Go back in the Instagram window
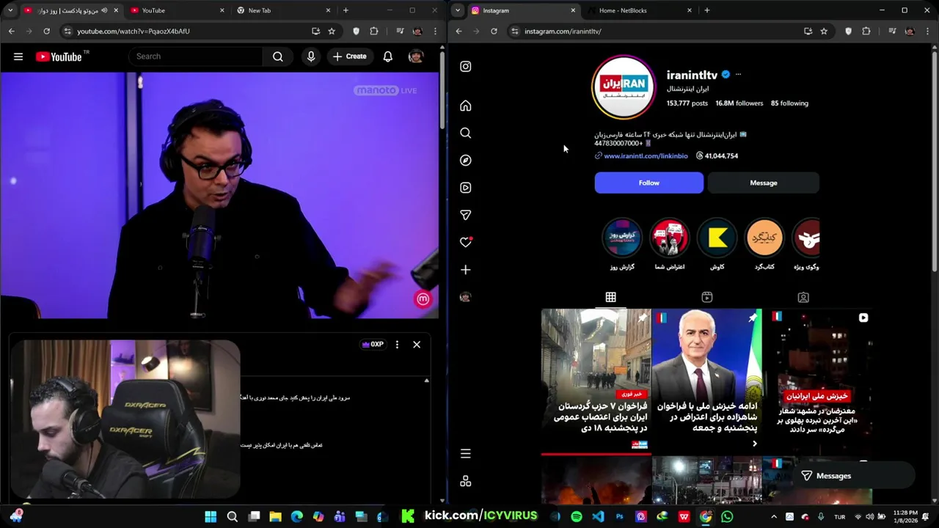This screenshot has height=528, width=939. click(458, 31)
